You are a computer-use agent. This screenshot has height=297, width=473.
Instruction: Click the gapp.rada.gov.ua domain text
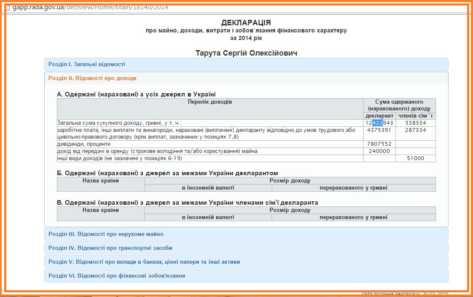38,7
